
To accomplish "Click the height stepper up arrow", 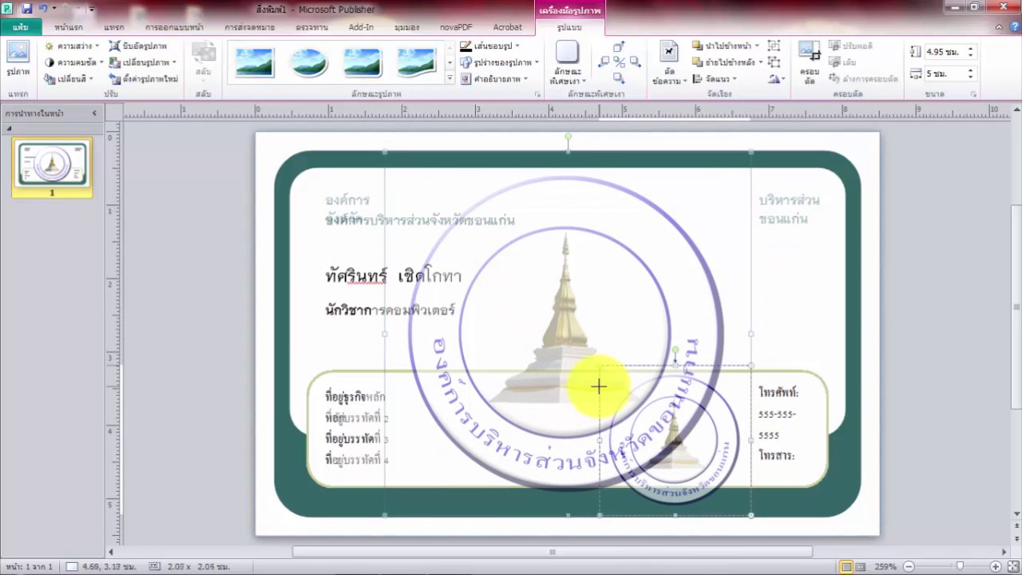I will pyautogui.click(x=970, y=49).
